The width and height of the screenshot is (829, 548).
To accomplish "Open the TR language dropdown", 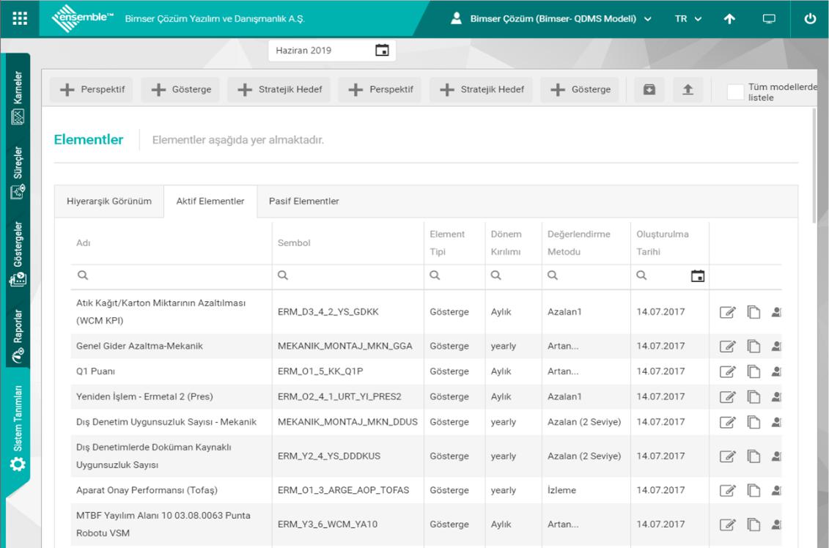I will (688, 19).
